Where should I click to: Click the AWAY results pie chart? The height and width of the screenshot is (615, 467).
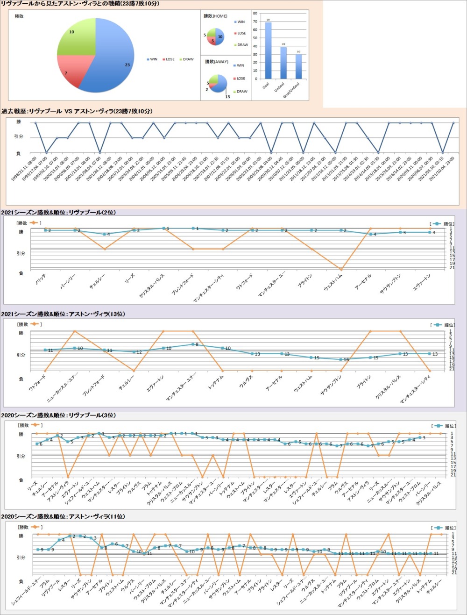click(217, 83)
